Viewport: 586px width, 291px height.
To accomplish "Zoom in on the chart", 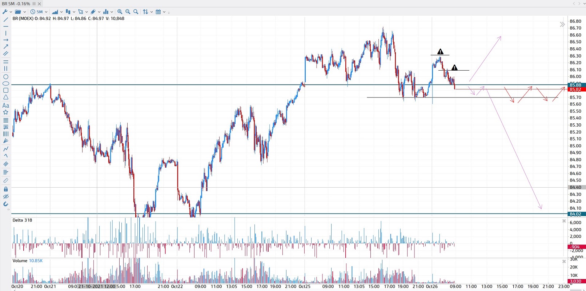I will [120, 12].
